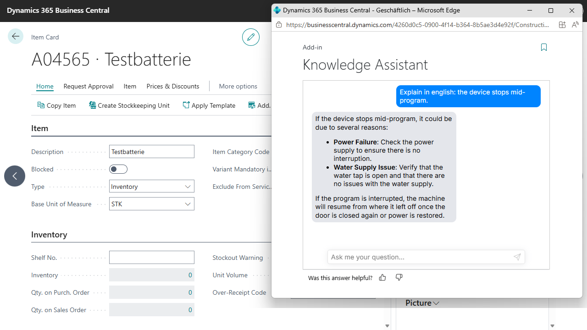This screenshot has height=330, width=587.
Task: Click the Stockout Warning label
Action: tap(238, 258)
